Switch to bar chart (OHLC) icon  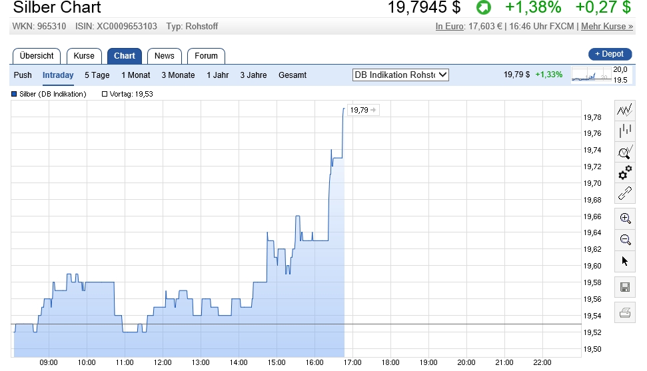click(625, 131)
